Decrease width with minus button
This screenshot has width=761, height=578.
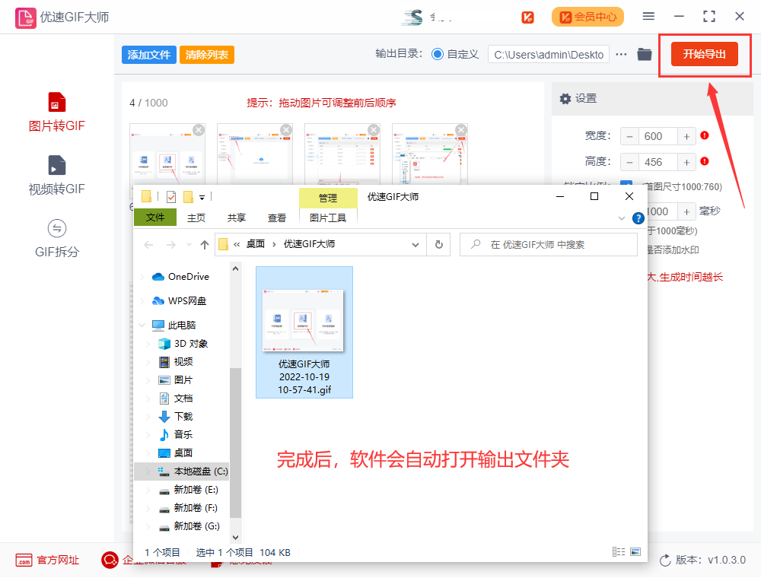tap(629, 137)
